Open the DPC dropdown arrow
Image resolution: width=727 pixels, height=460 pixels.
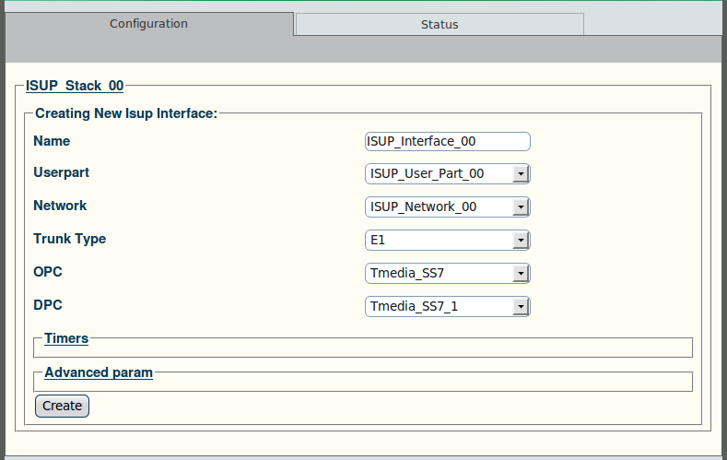click(521, 306)
